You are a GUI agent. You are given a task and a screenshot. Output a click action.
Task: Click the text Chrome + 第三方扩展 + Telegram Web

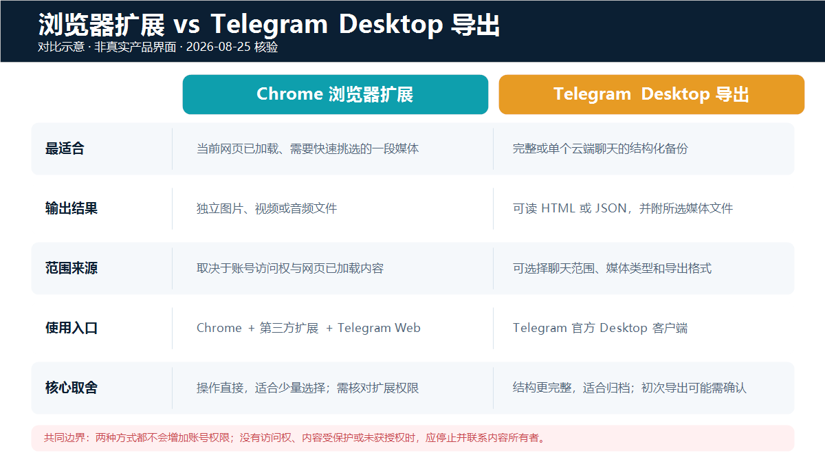[309, 328]
